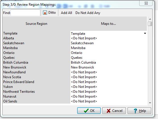Open the Oil Sands mapping cell
This screenshot has width=158, height=119.
108,101
